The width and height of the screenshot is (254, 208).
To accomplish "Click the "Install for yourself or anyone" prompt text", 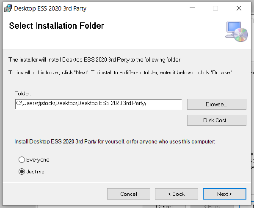I will tap(115, 142).
